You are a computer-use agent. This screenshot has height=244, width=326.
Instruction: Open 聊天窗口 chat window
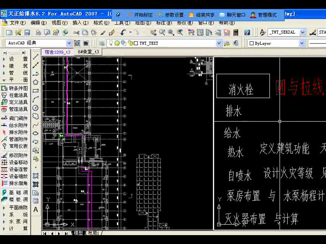233,15
